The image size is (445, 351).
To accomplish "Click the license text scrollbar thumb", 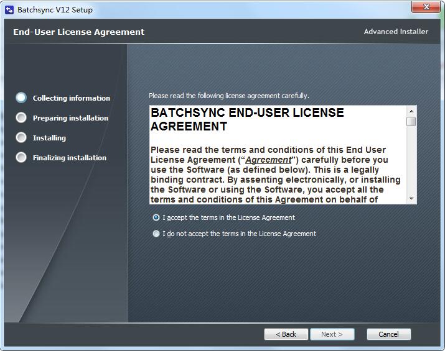I will 411,122.
